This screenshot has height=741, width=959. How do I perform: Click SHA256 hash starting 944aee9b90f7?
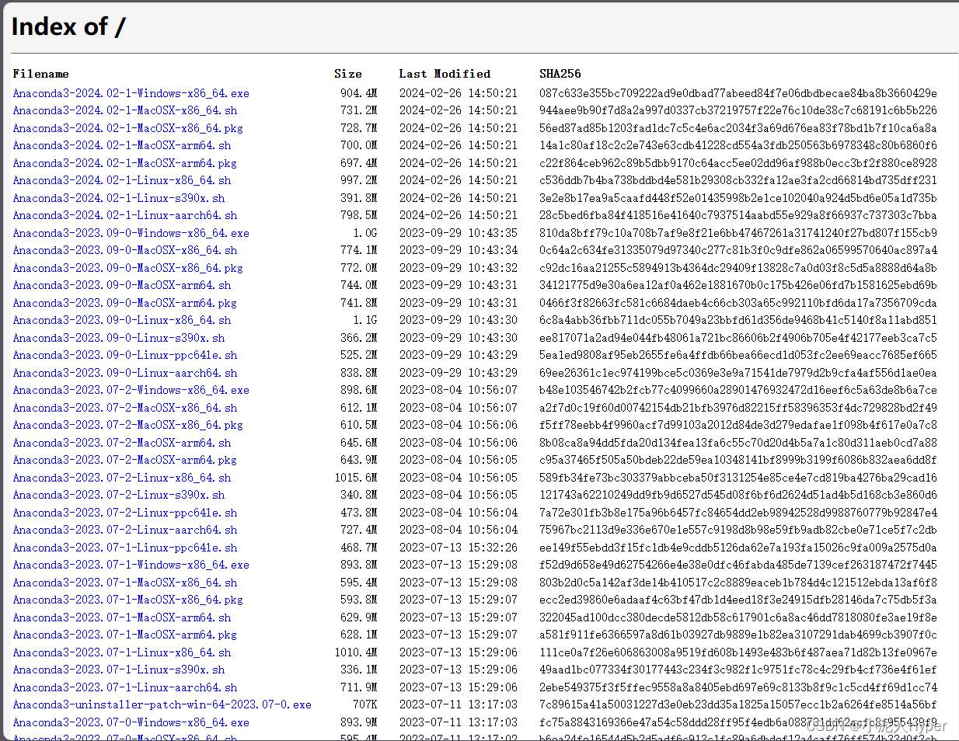pyautogui.click(x=738, y=110)
